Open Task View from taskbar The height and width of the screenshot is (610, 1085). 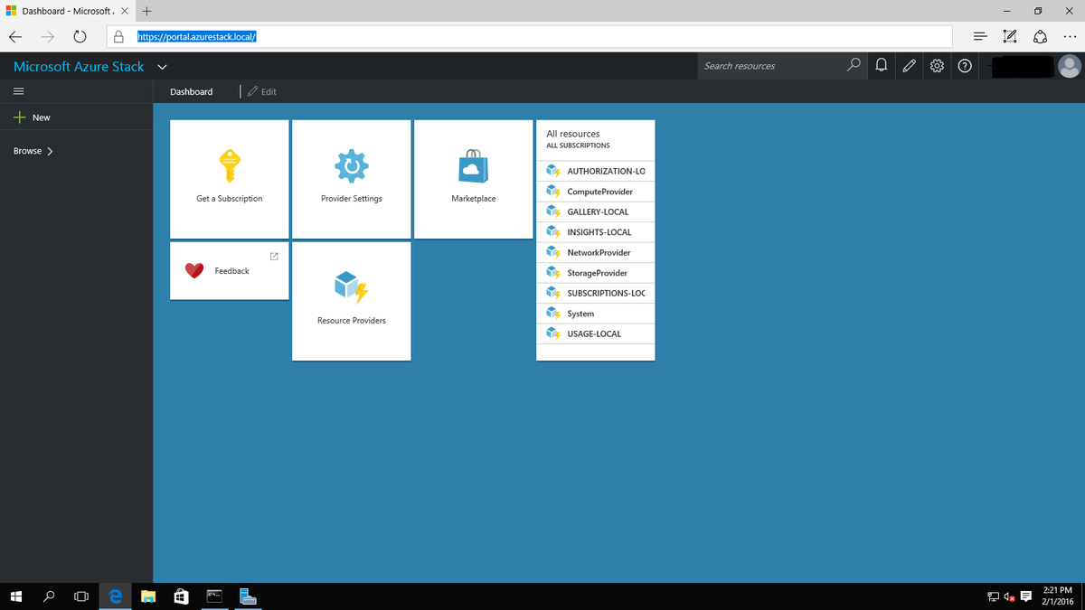[81, 596]
